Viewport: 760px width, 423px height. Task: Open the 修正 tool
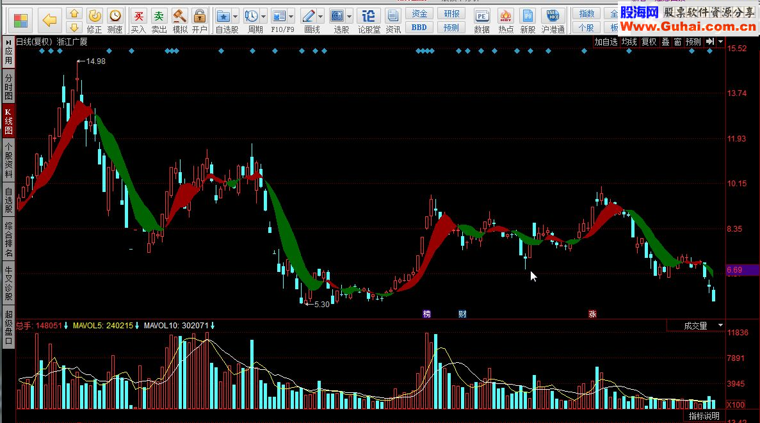pyautogui.click(x=95, y=21)
